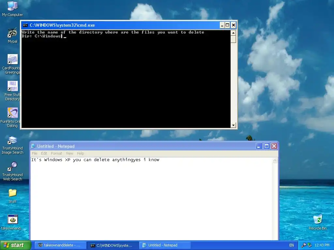Image resolution: width=334 pixels, height=250 pixels.
Task: Click the cmd window scrollbar up arrow
Action: 233,33
